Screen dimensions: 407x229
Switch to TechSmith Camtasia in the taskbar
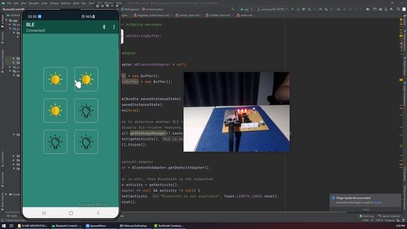(169, 226)
